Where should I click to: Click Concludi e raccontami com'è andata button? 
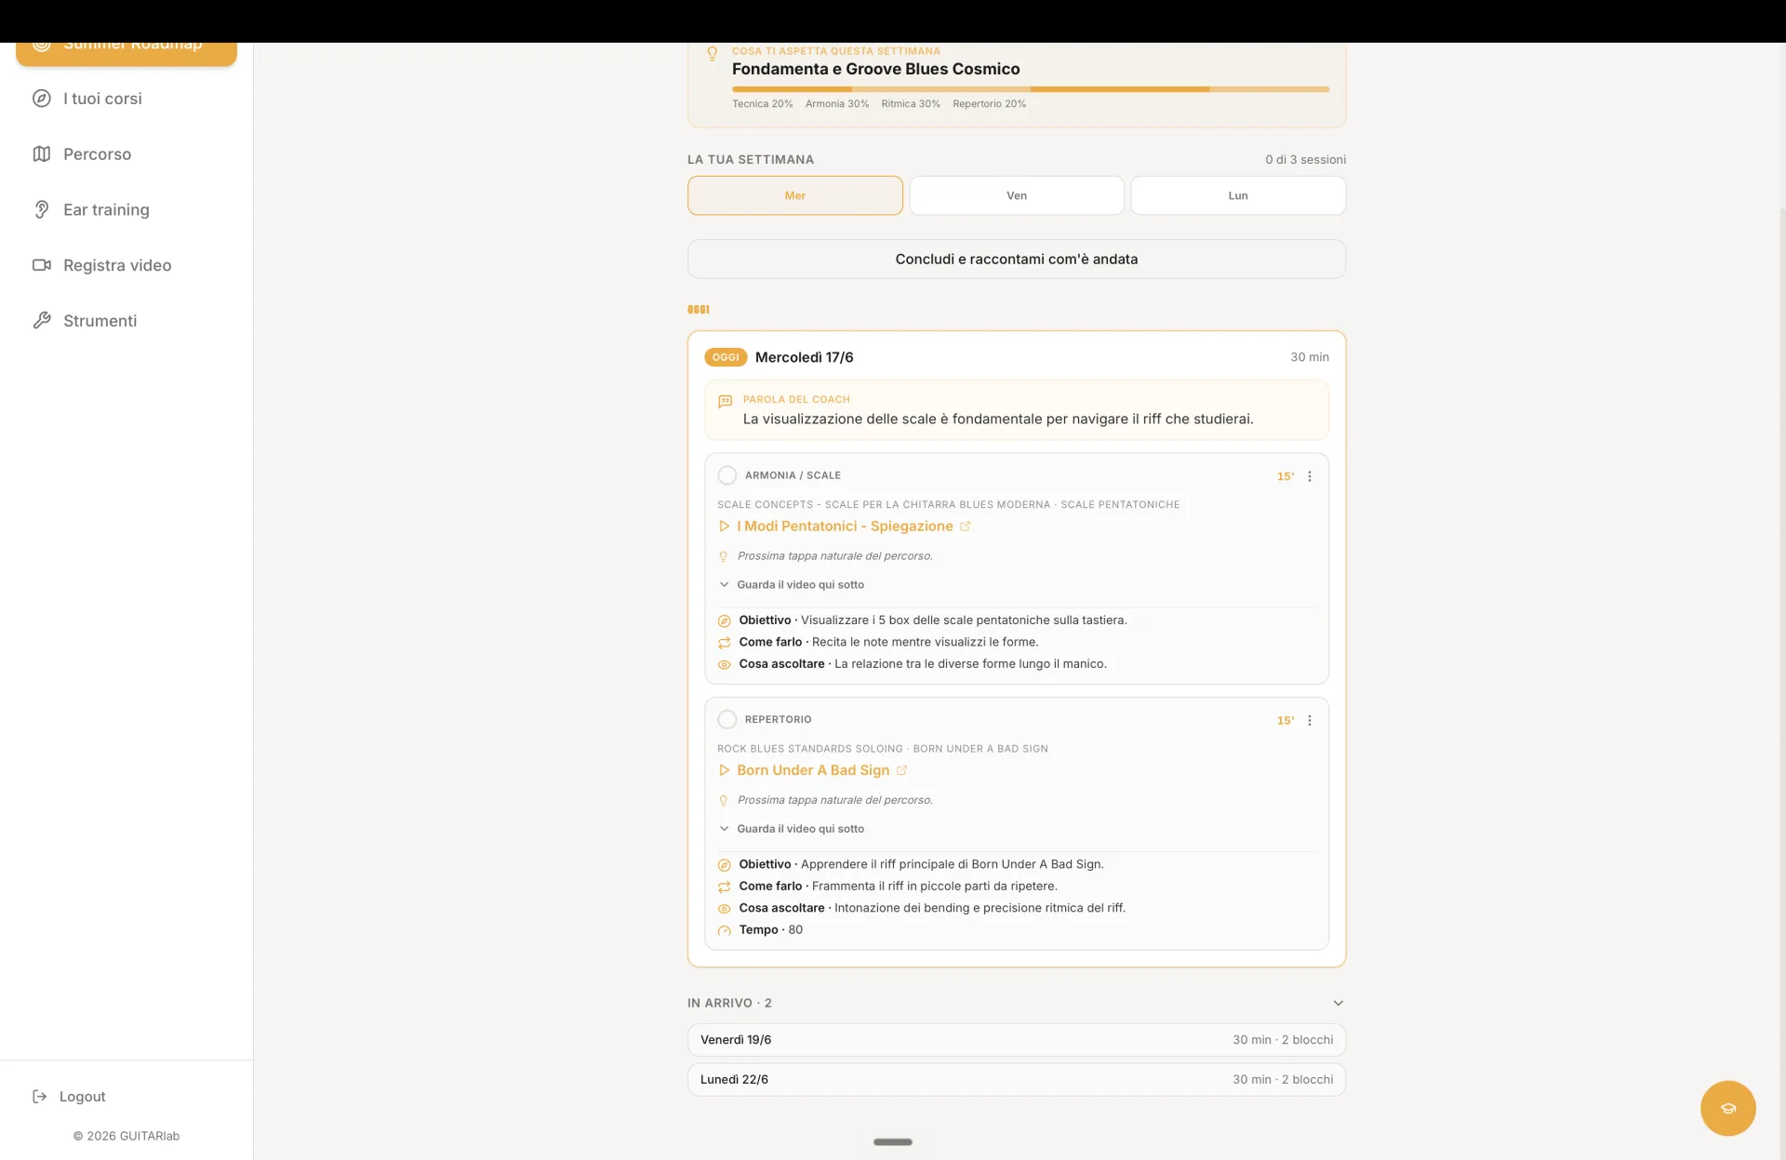click(1016, 260)
